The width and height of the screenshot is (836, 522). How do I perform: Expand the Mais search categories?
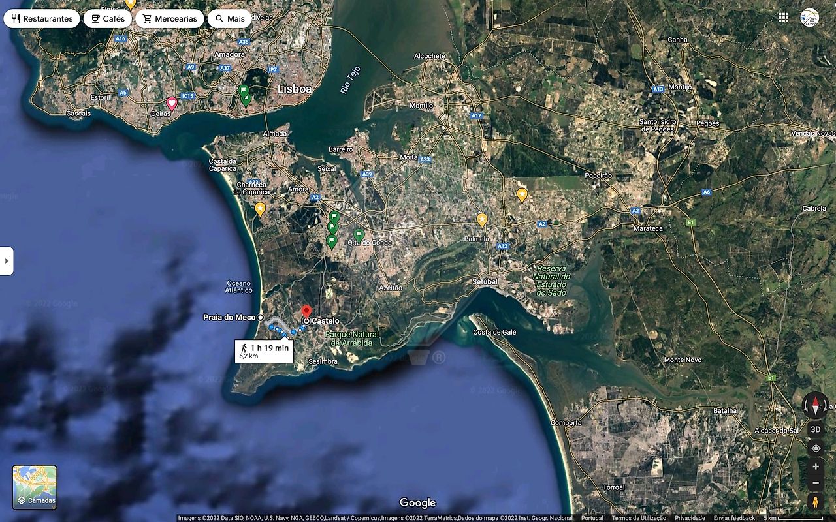click(229, 19)
